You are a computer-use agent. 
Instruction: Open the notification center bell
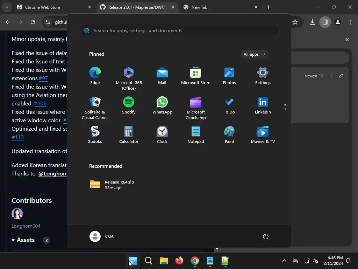(x=349, y=261)
